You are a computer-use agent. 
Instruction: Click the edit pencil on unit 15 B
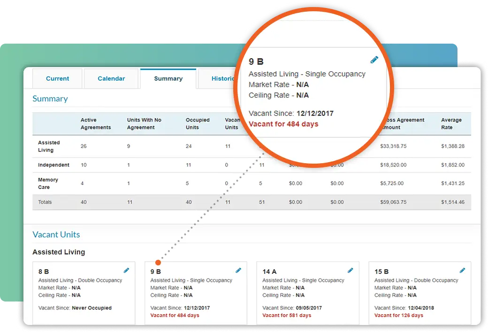(x=463, y=271)
